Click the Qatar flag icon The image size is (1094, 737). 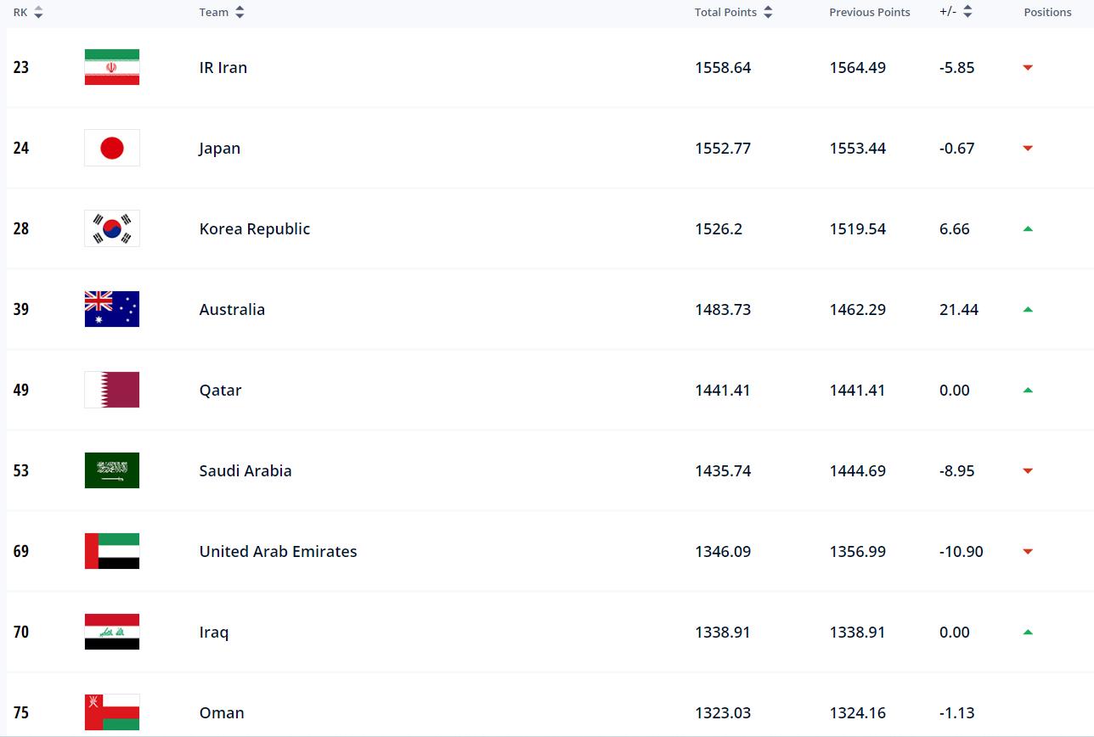(x=112, y=390)
